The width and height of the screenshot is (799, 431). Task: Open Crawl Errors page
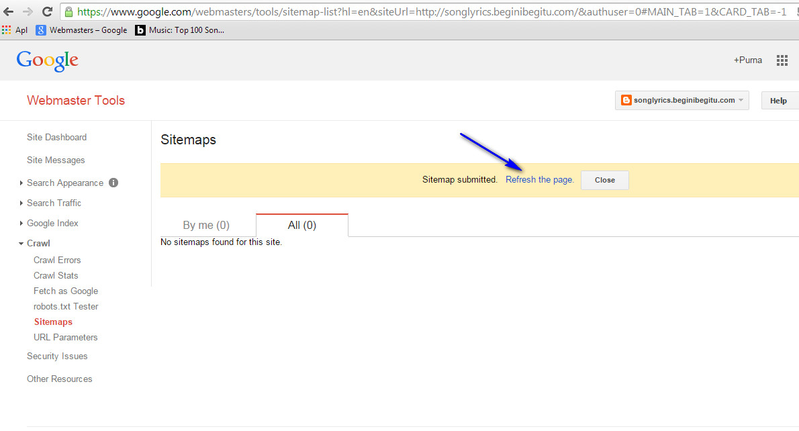(x=57, y=260)
